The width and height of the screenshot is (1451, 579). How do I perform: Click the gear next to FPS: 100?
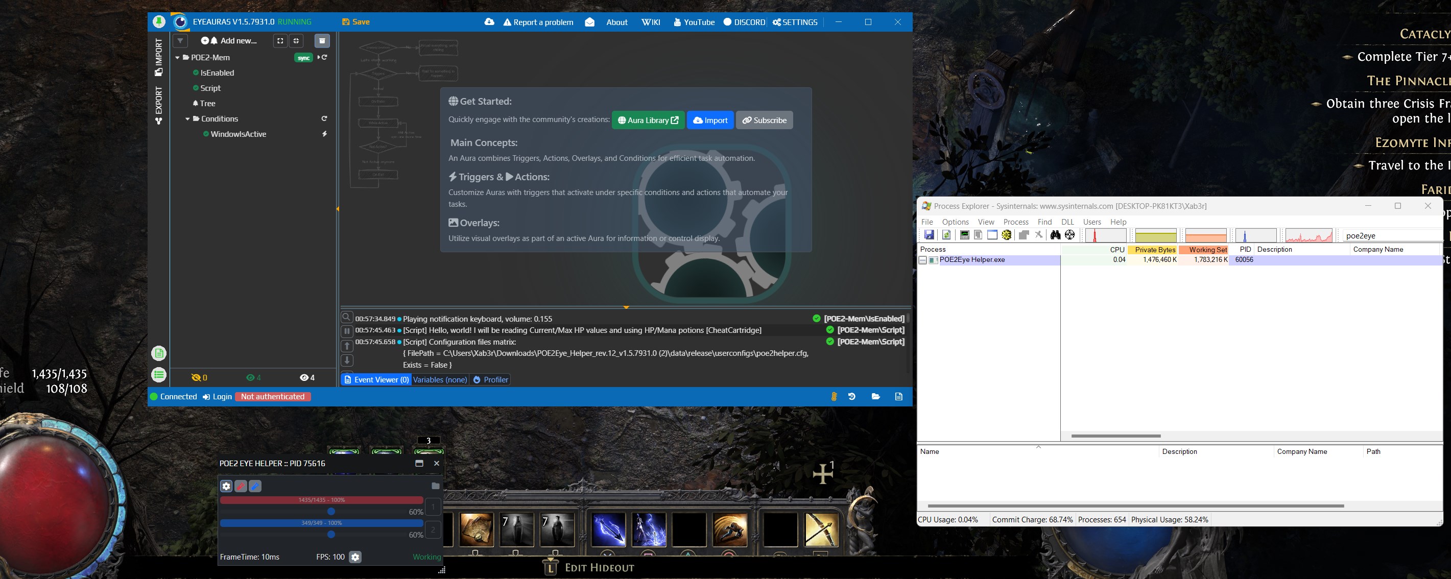tap(355, 557)
